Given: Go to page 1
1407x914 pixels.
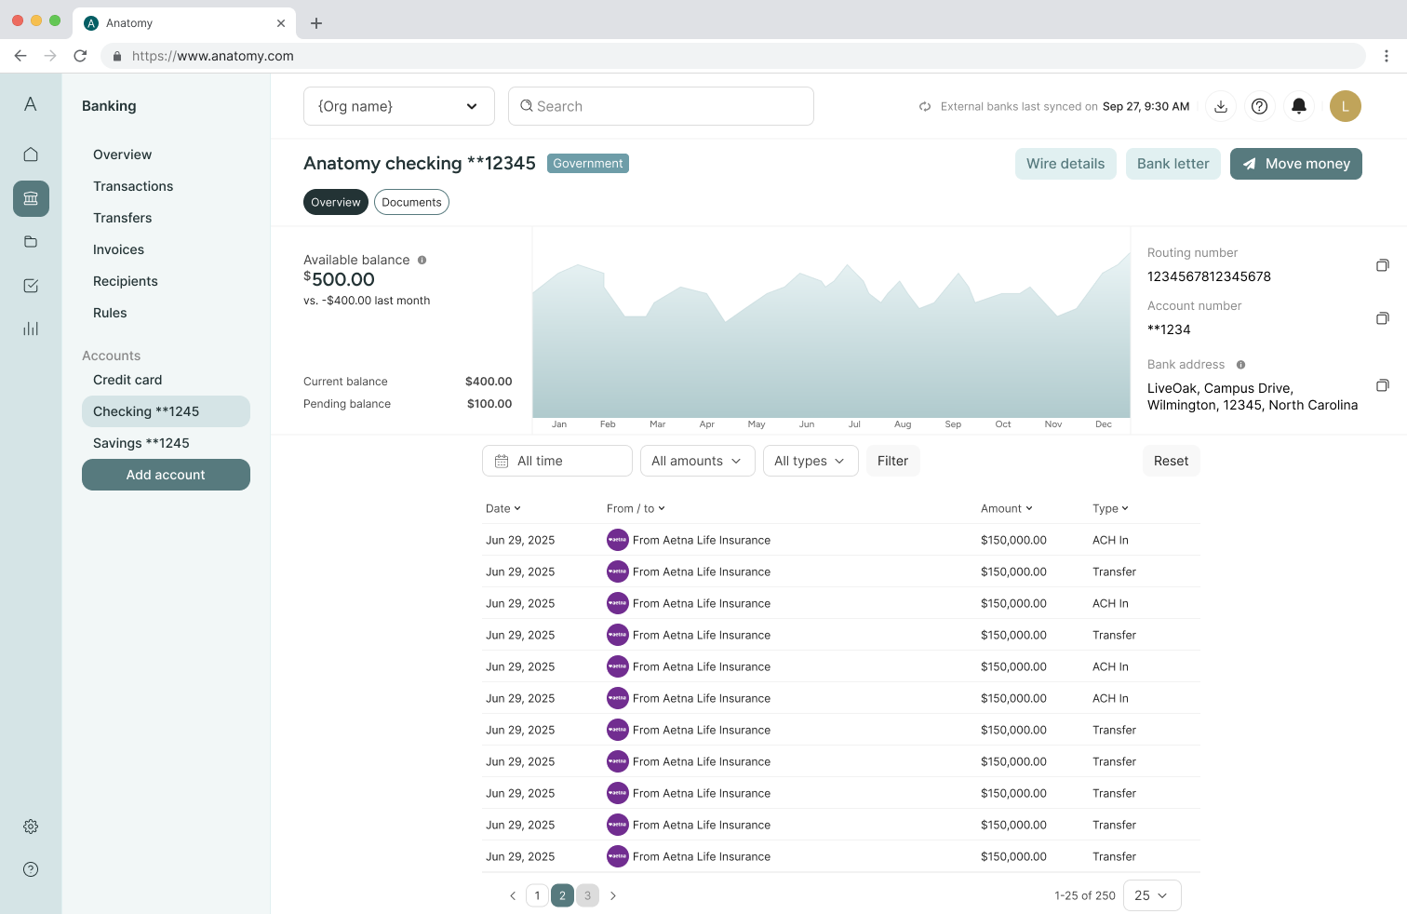Looking at the screenshot, I should 537,895.
